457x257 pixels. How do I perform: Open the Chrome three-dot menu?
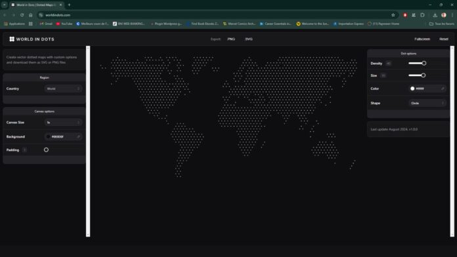452,15
